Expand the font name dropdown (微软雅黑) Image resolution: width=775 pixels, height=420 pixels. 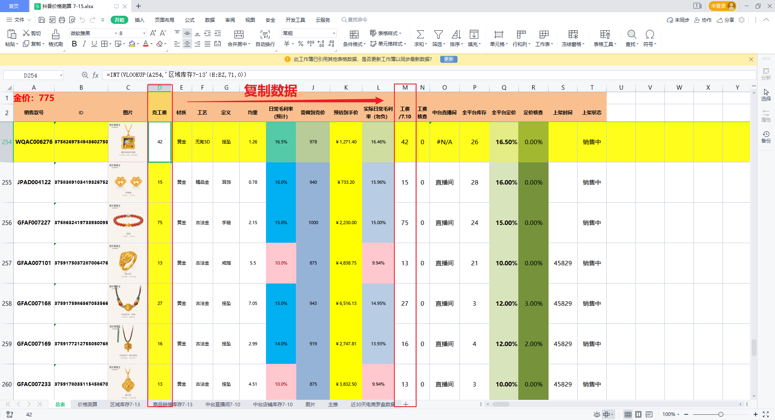[x=116, y=33]
